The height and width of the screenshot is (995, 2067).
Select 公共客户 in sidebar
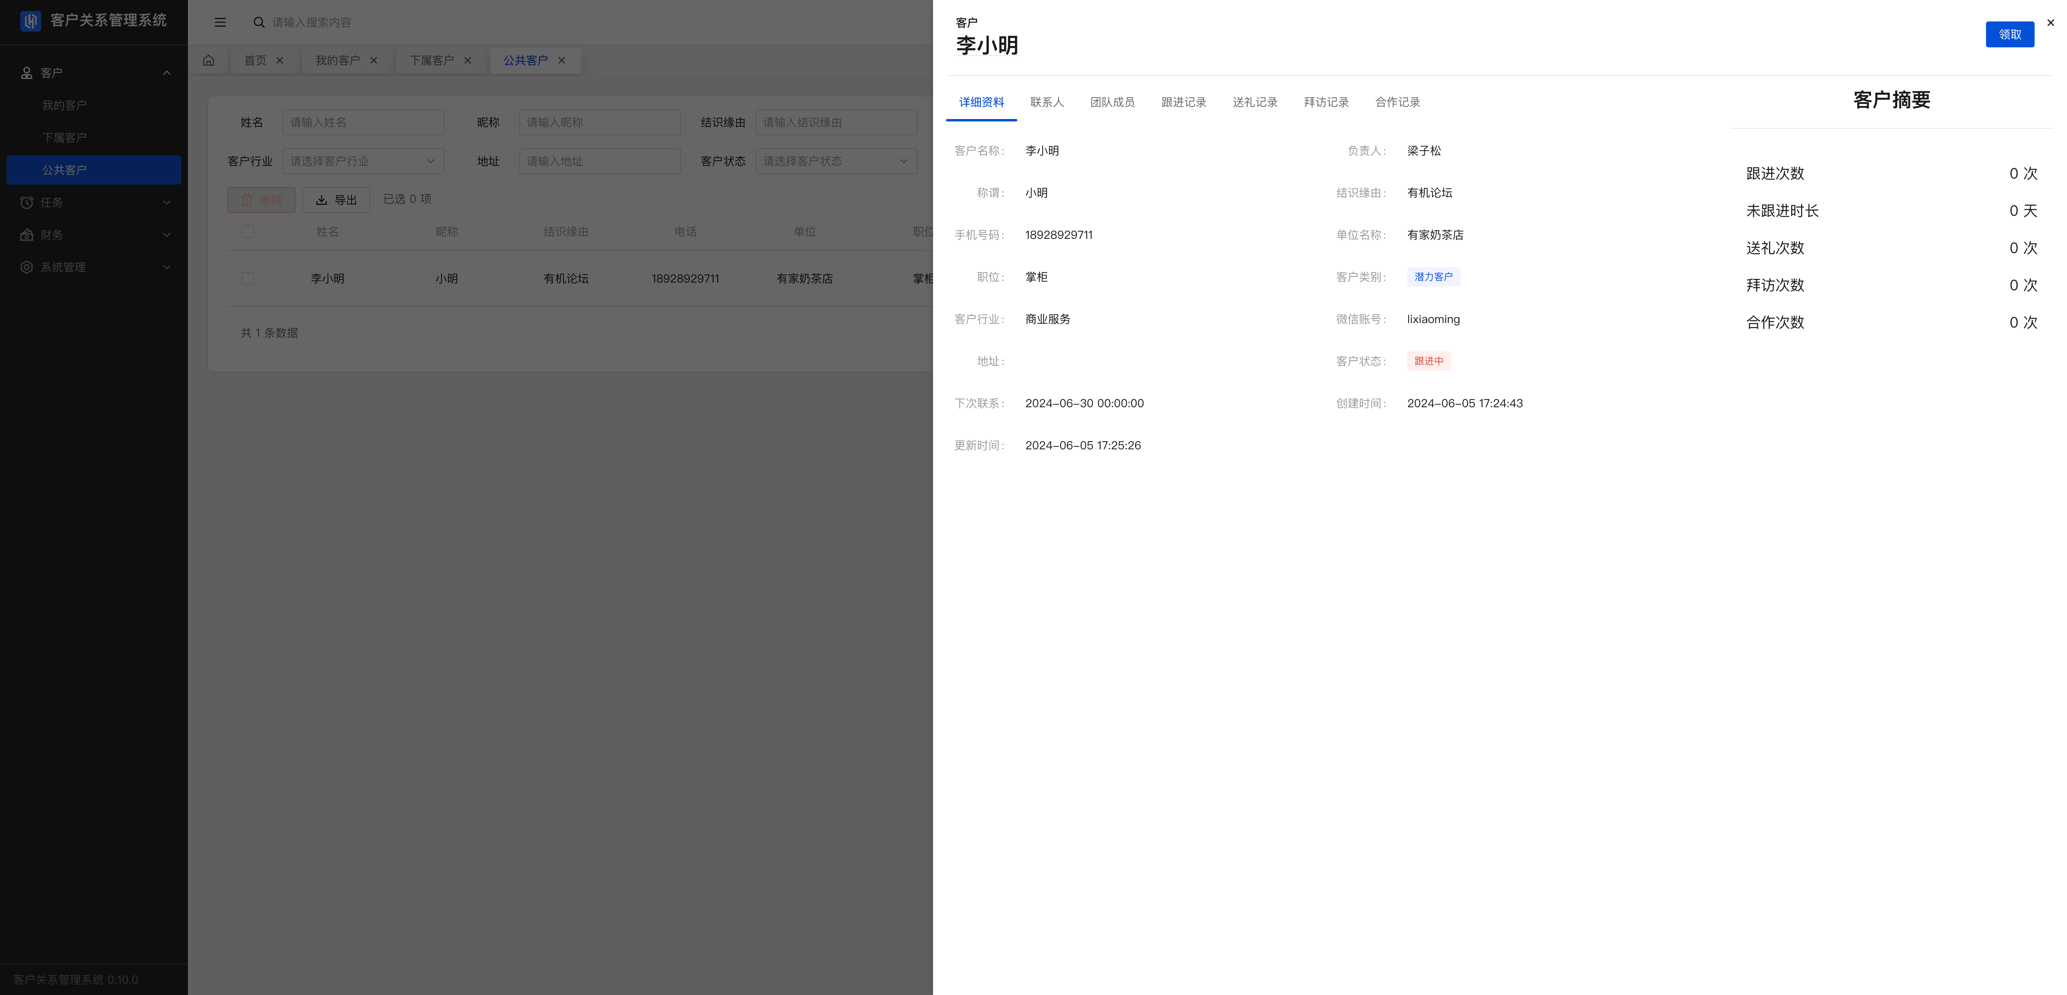pyautogui.click(x=94, y=170)
